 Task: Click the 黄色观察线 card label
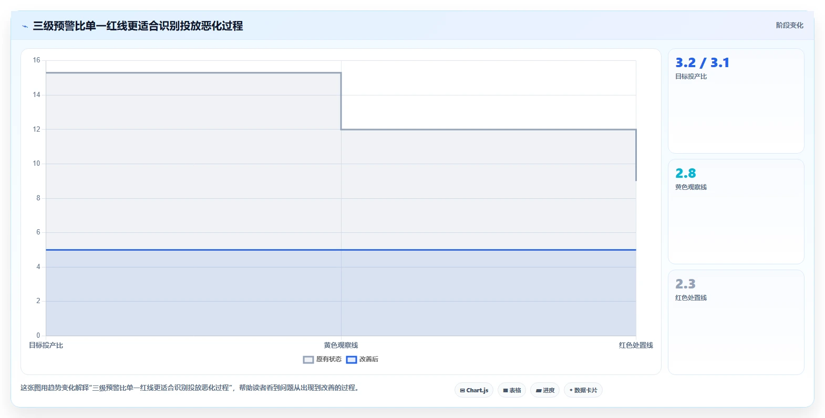pyautogui.click(x=691, y=187)
